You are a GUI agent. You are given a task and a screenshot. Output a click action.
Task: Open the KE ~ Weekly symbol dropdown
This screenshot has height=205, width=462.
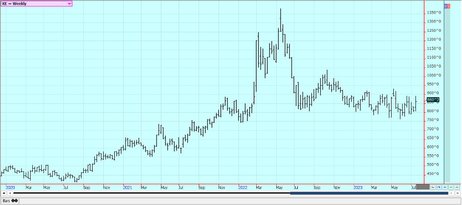[36, 4]
